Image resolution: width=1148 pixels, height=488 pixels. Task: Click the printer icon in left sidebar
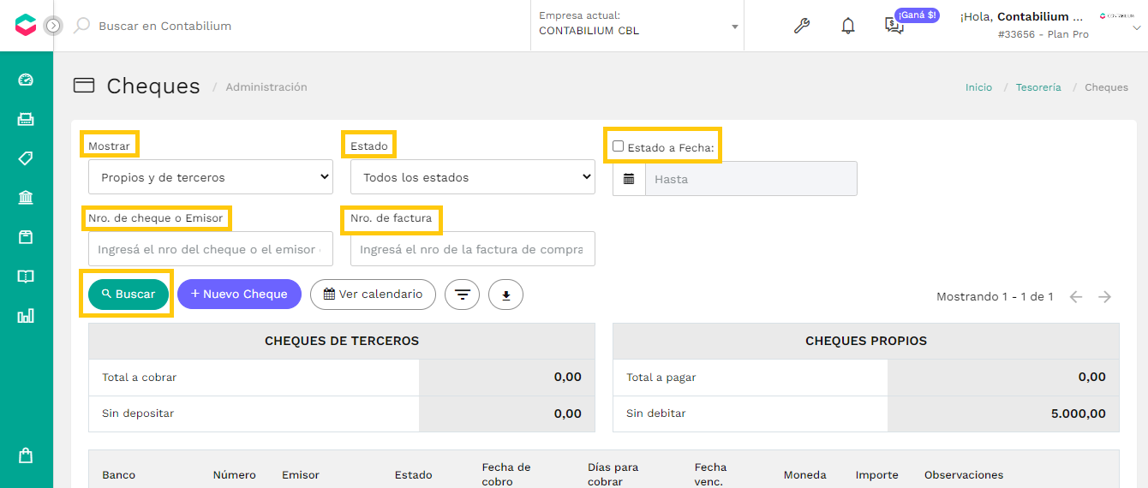tap(26, 119)
